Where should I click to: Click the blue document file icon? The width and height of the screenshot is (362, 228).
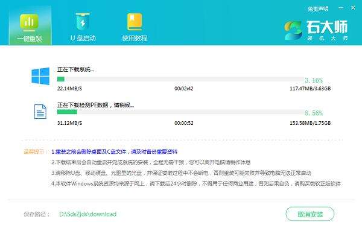40,112
